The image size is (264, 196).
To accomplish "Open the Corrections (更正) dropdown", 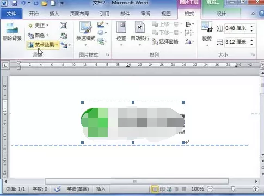I will pyautogui.click(x=39, y=26).
